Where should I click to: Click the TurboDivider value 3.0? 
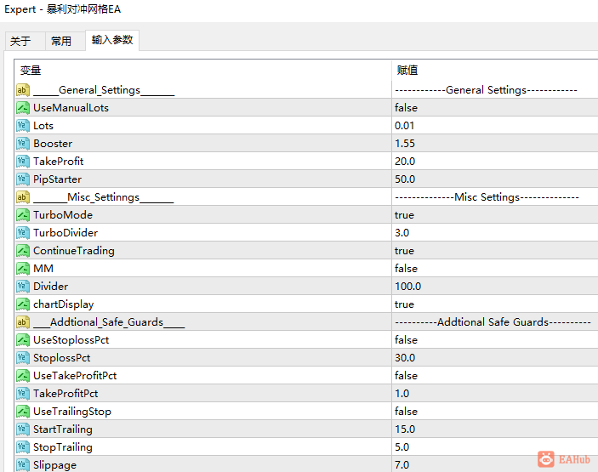402,233
